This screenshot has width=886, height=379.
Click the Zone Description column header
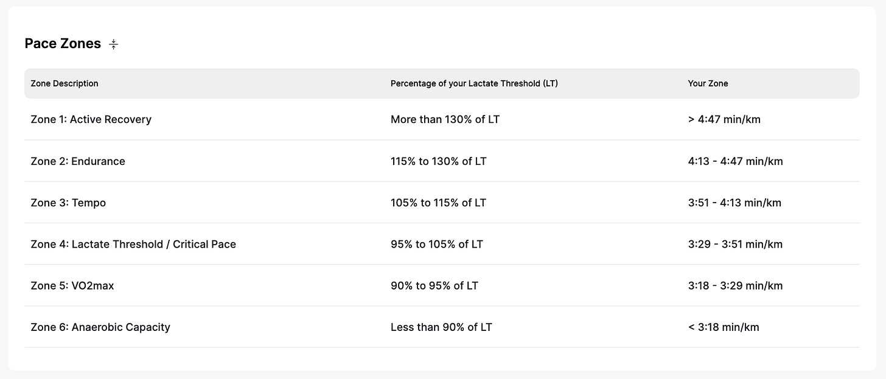click(x=65, y=83)
